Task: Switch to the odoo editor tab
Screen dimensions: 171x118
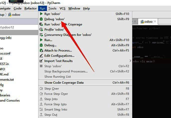Action: click(148, 22)
